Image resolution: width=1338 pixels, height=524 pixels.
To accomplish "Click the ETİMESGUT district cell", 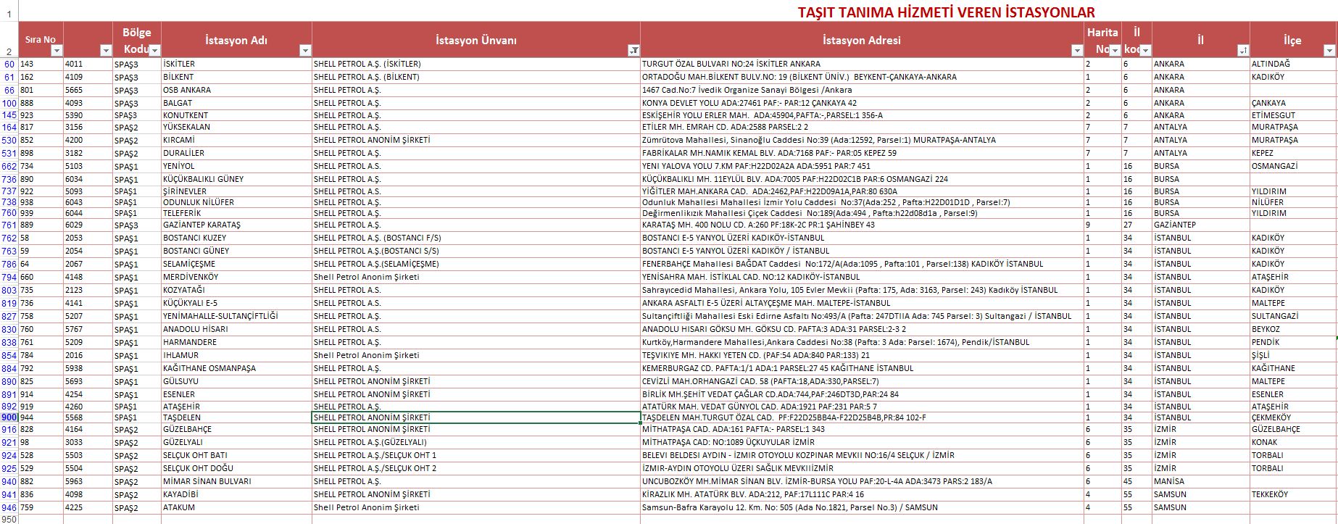I will click(x=1293, y=115).
